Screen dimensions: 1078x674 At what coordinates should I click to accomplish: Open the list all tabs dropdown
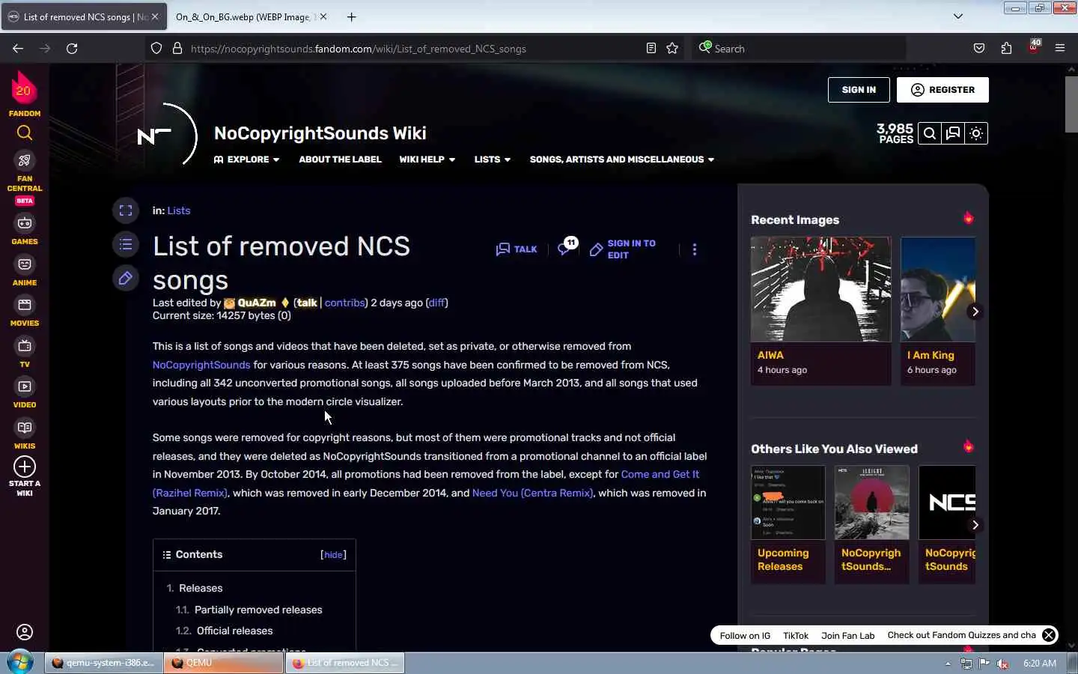coord(957,16)
